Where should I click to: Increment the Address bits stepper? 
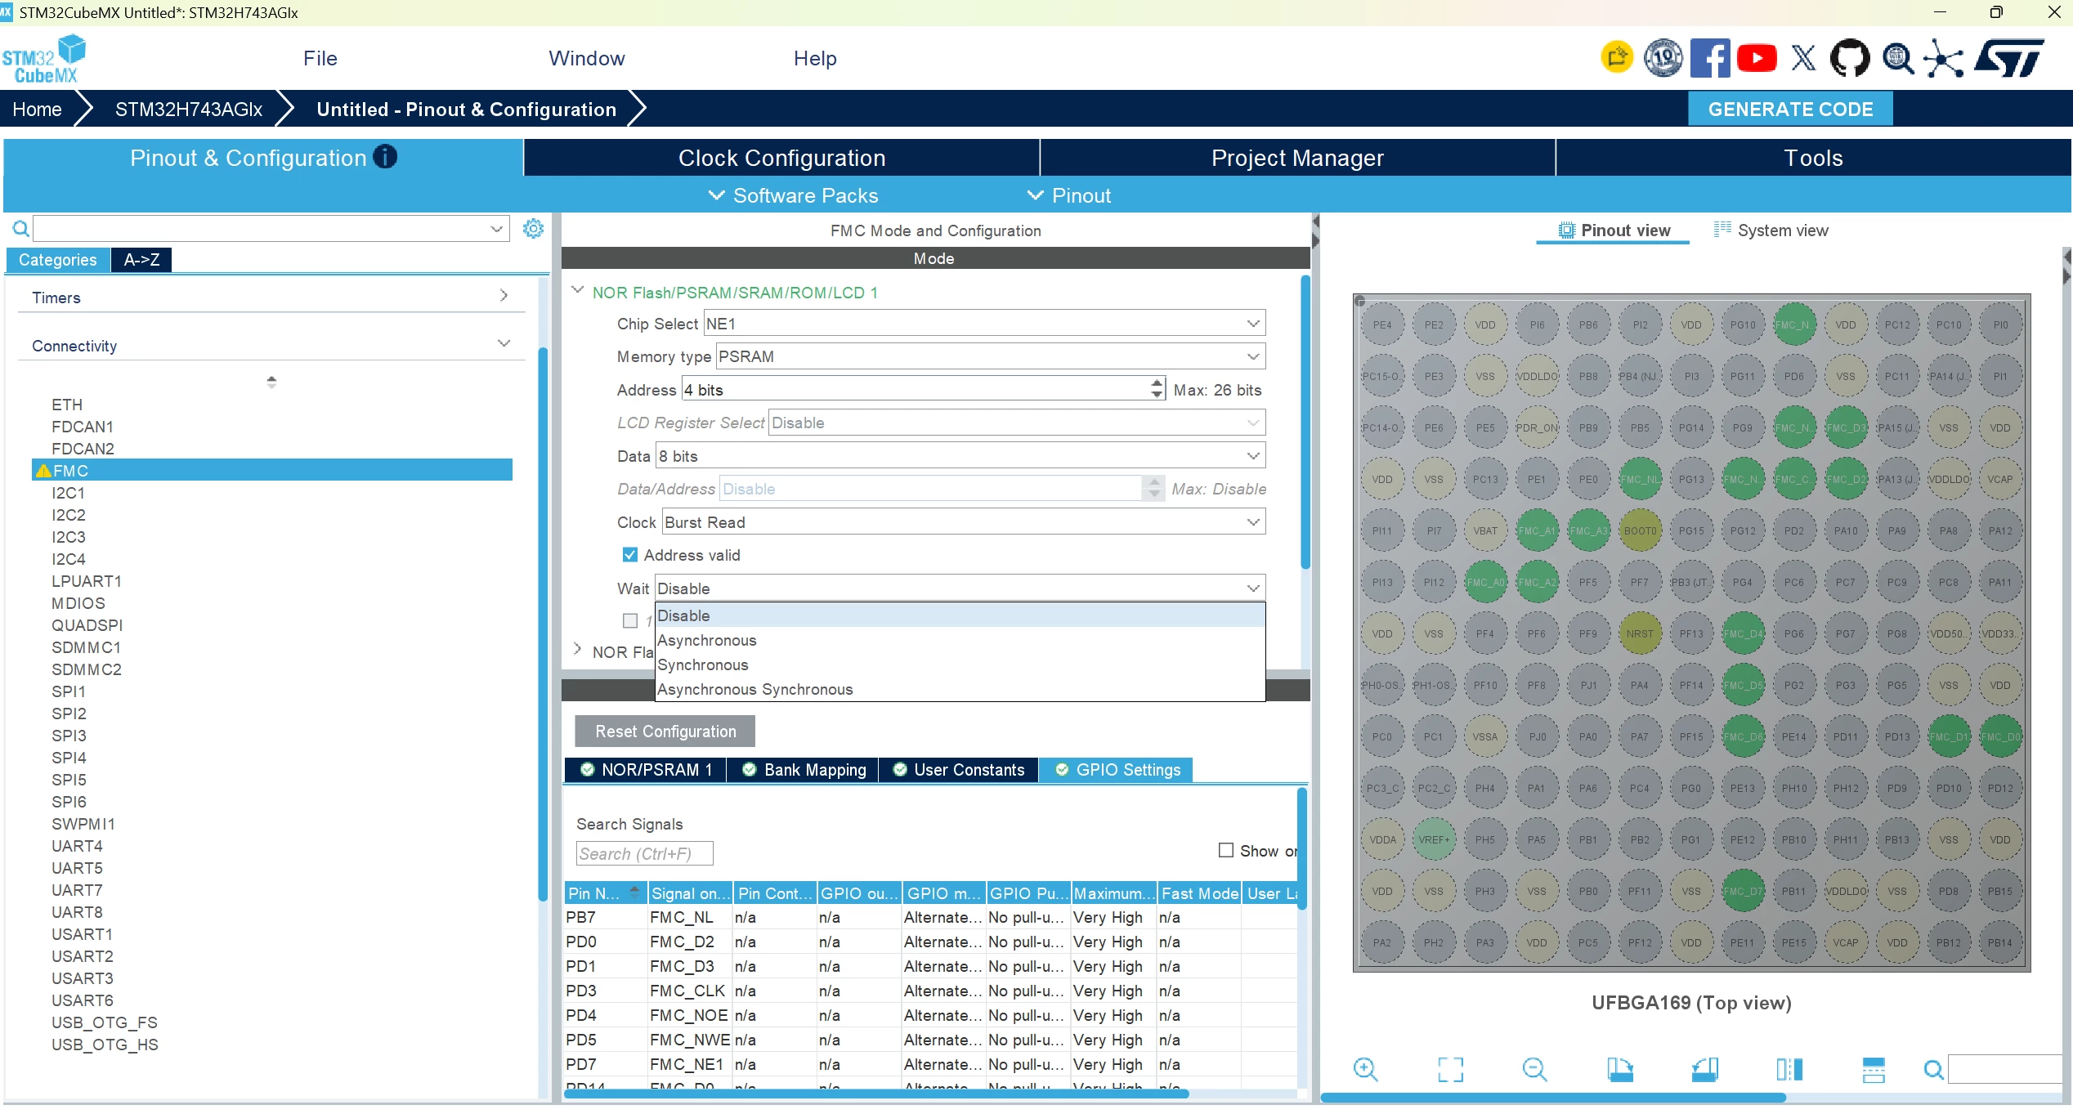pos(1157,383)
